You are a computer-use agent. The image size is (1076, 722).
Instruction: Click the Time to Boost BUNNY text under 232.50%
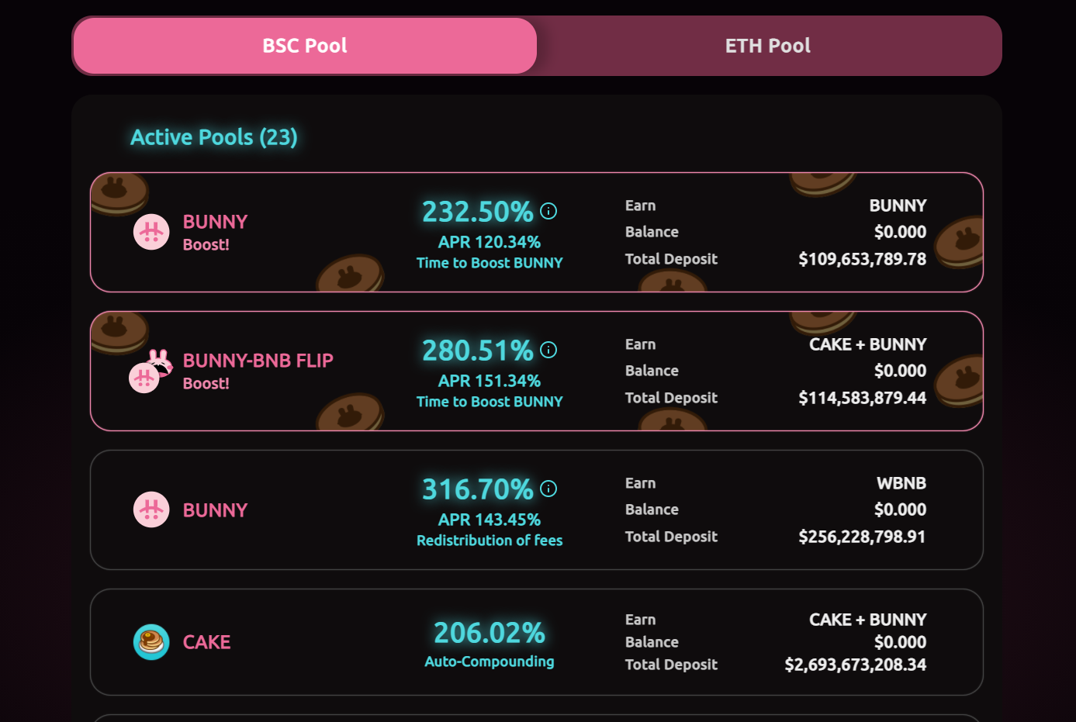[x=490, y=263]
